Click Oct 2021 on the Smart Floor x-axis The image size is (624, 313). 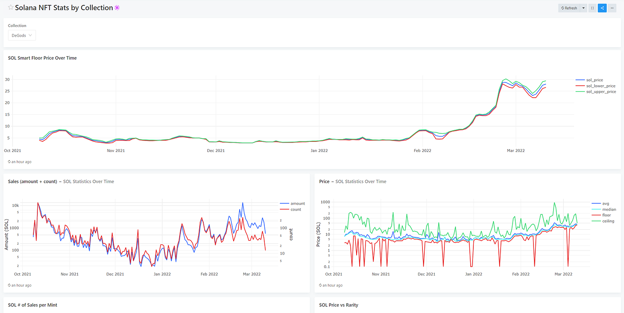click(12, 151)
